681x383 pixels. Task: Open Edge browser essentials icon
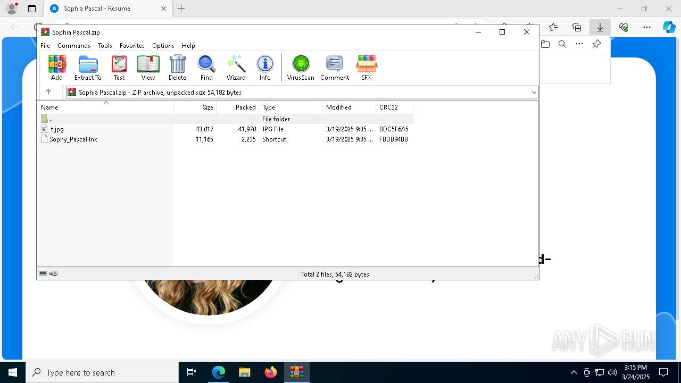(624, 27)
